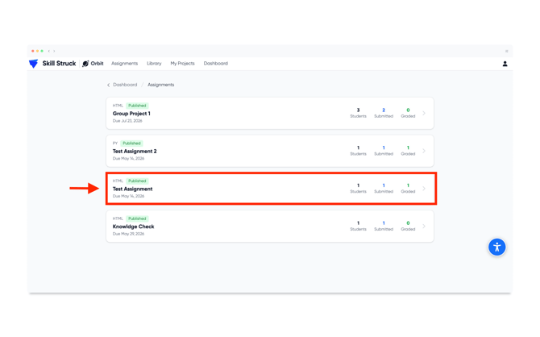Open the Test Assignment 2 title

(x=135, y=152)
